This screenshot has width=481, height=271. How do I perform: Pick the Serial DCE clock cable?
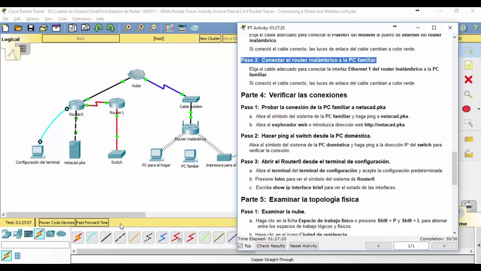coord(176,238)
